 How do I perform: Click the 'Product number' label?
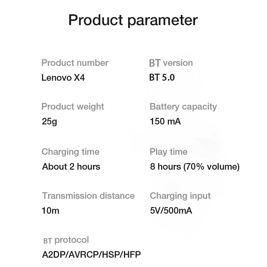click(x=75, y=63)
